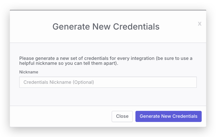Click the instructions paragraph about integrations
The image size is (216, 137).
[106, 61]
